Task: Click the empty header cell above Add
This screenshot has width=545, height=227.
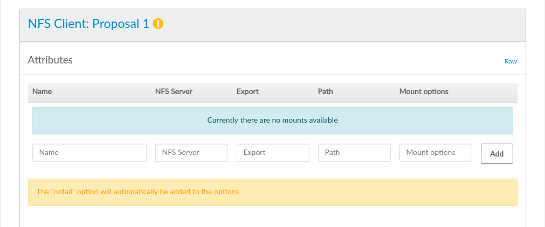Action: (496, 91)
